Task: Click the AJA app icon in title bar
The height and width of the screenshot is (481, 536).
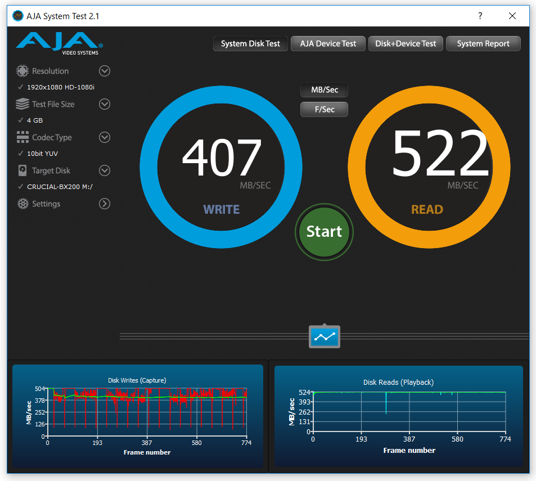Action: point(18,16)
